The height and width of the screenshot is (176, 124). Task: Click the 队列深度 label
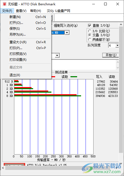pos(94,45)
